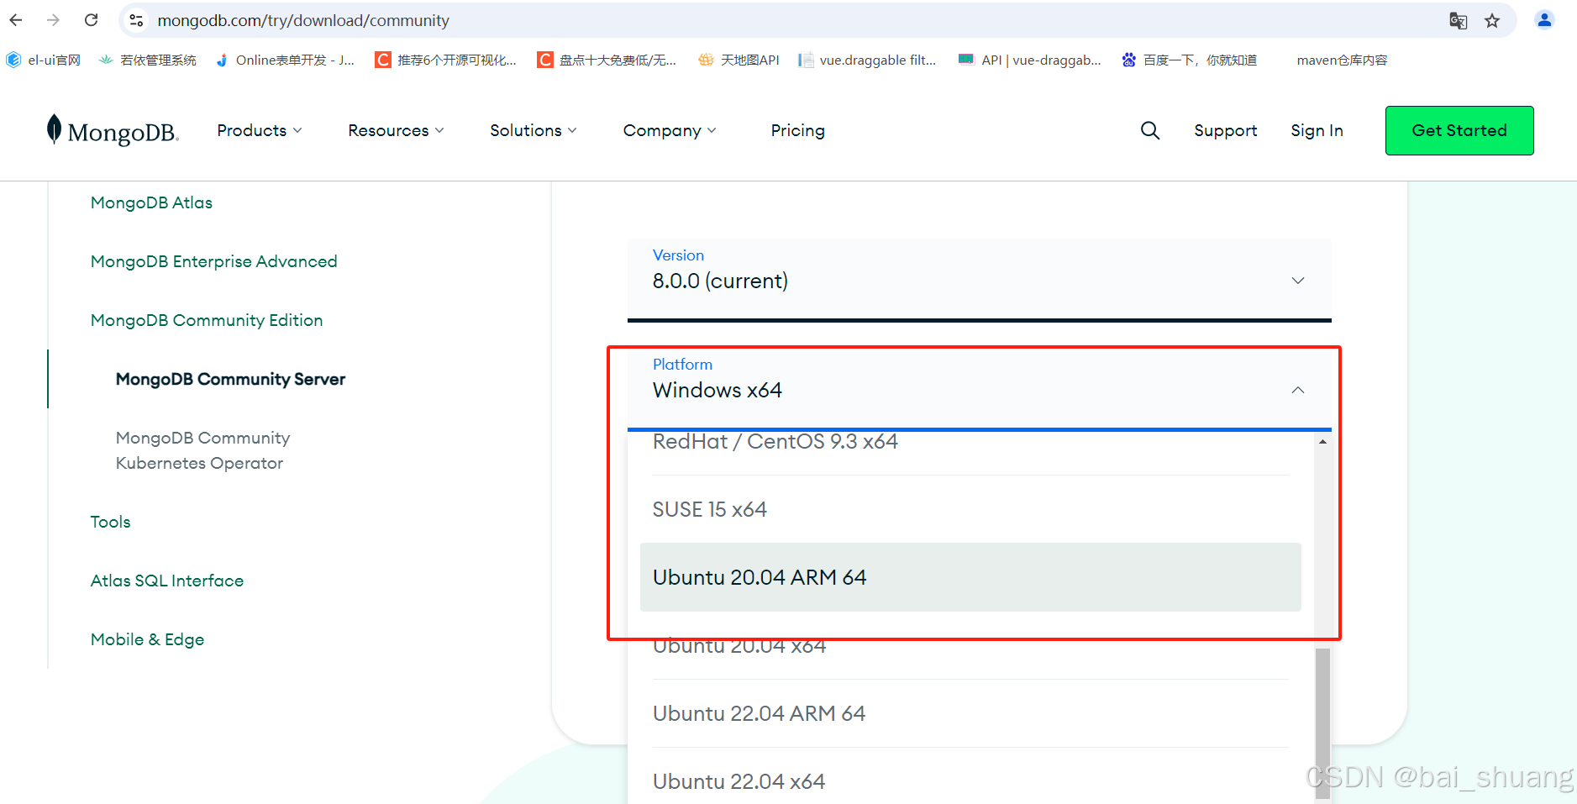The height and width of the screenshot is (804, 1577).
Task: Open MongoDB Enterprise Advanced in the sidebar
Action: (x=213, y=261)
